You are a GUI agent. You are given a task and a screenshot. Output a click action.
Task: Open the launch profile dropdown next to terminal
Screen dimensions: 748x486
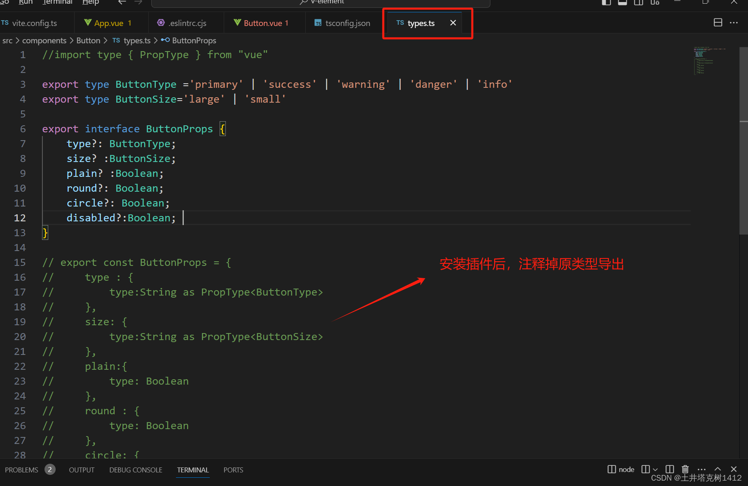[x=655, y=469]
